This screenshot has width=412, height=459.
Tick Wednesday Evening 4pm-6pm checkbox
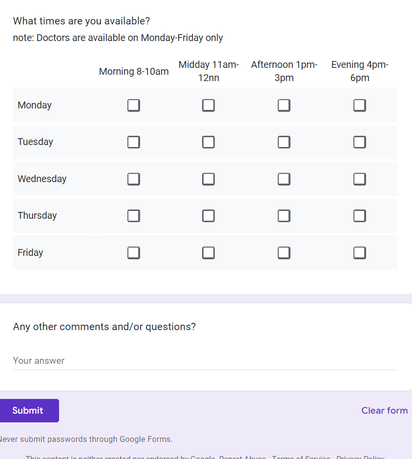coord(360,179)
